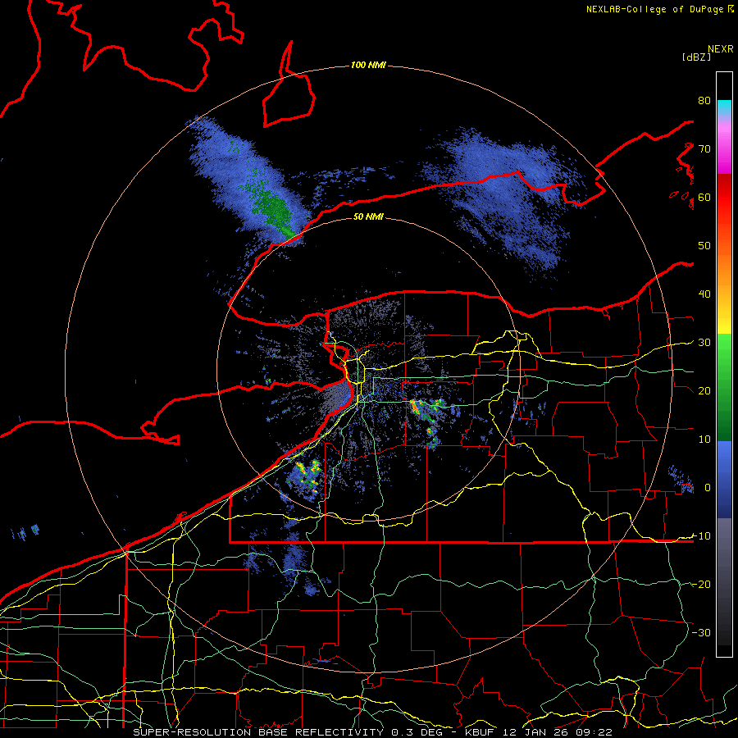Select the 10 value on the dBZ scale
Image resolution: width=738 pixels, height=738 pixels.
(704, 440)
